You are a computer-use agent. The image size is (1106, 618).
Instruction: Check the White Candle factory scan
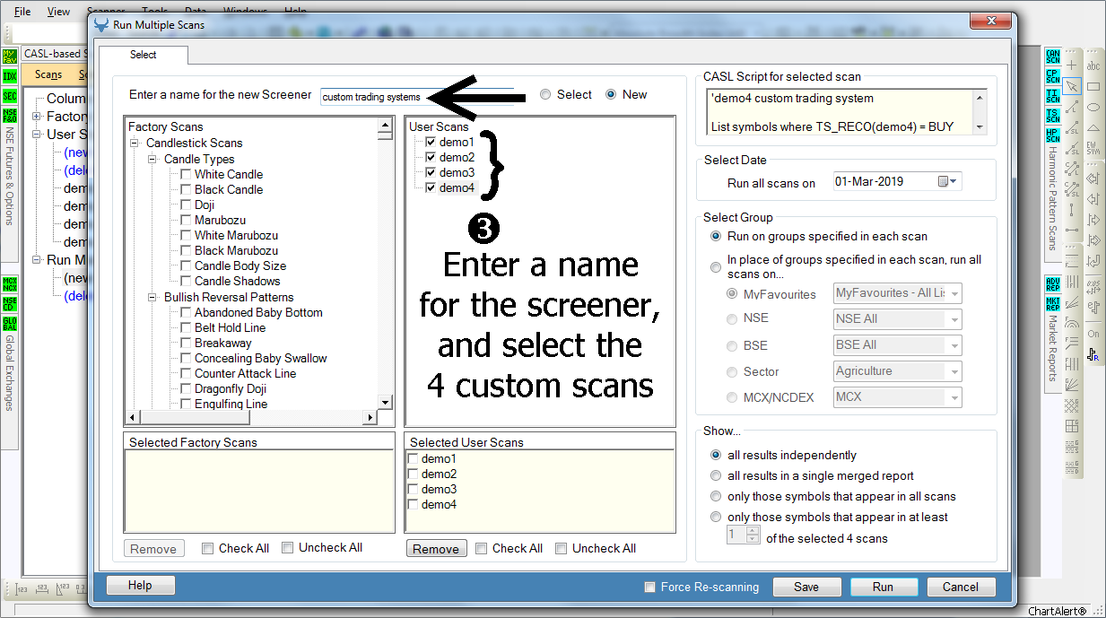[x=186, y=174]
